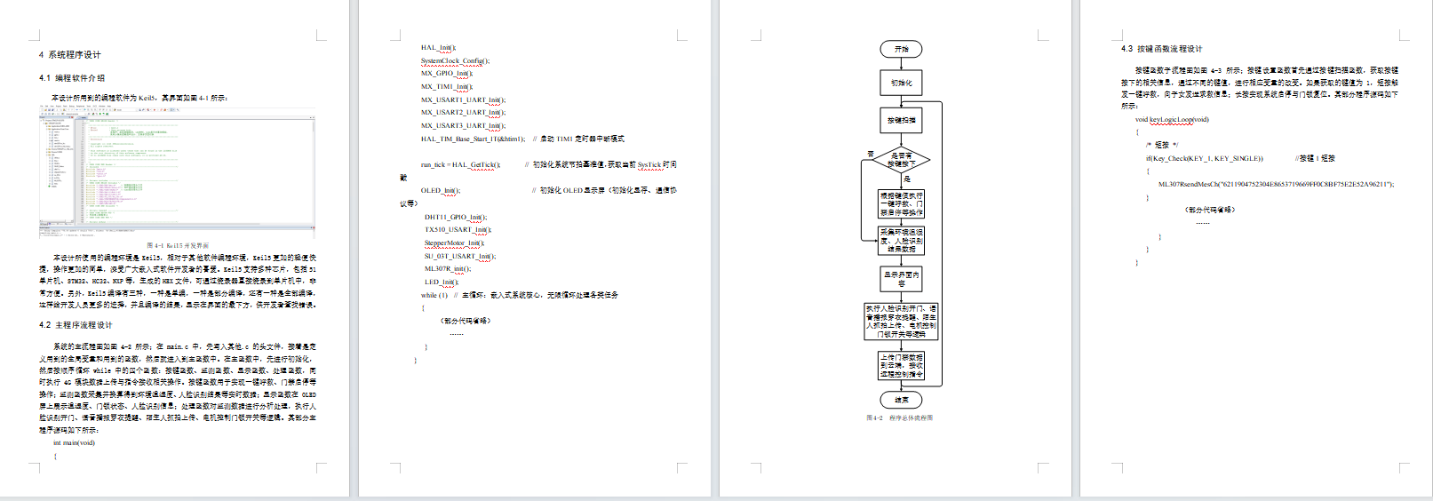Select the '开始' flowchart start node
1433x501 pixels.
click(901, 50)
